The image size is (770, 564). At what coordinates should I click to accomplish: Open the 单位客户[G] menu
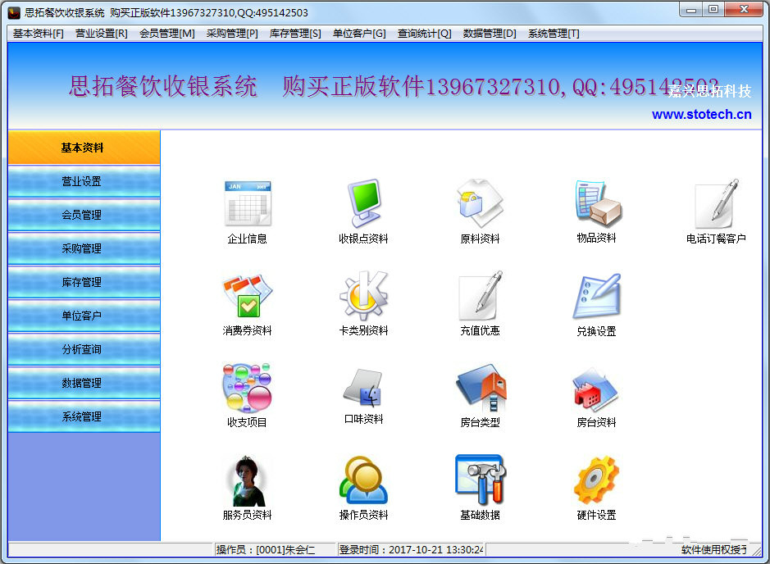359,34
